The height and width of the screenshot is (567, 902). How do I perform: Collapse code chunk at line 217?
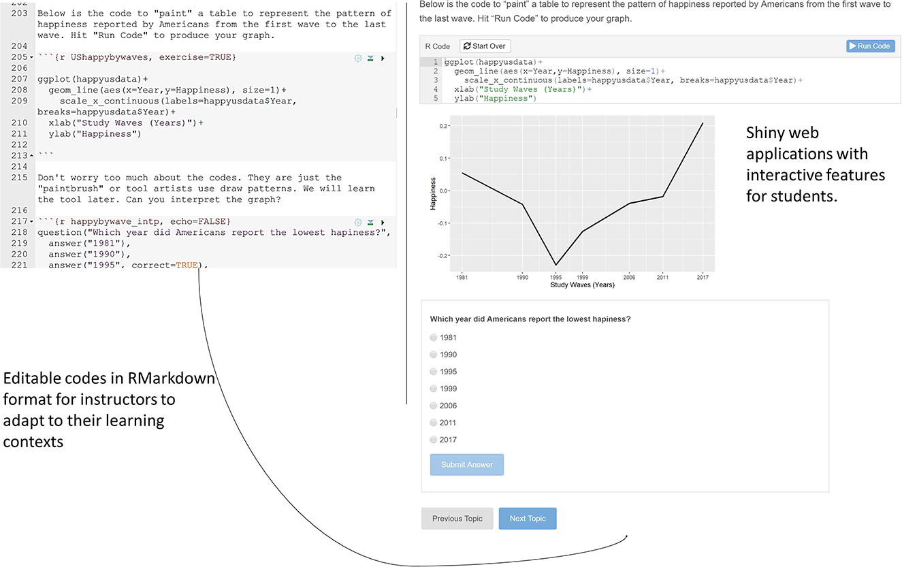(31, 221)
